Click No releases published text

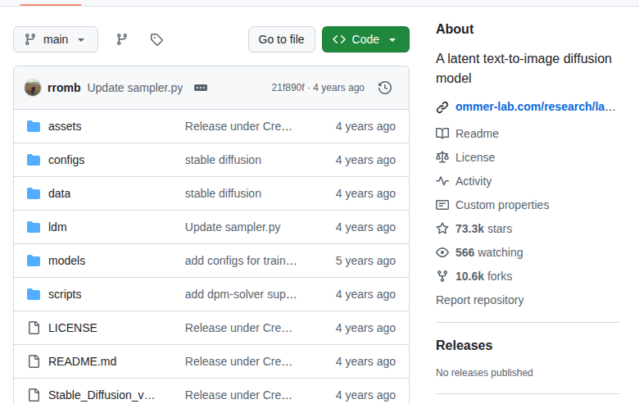(x=484, y=373)
